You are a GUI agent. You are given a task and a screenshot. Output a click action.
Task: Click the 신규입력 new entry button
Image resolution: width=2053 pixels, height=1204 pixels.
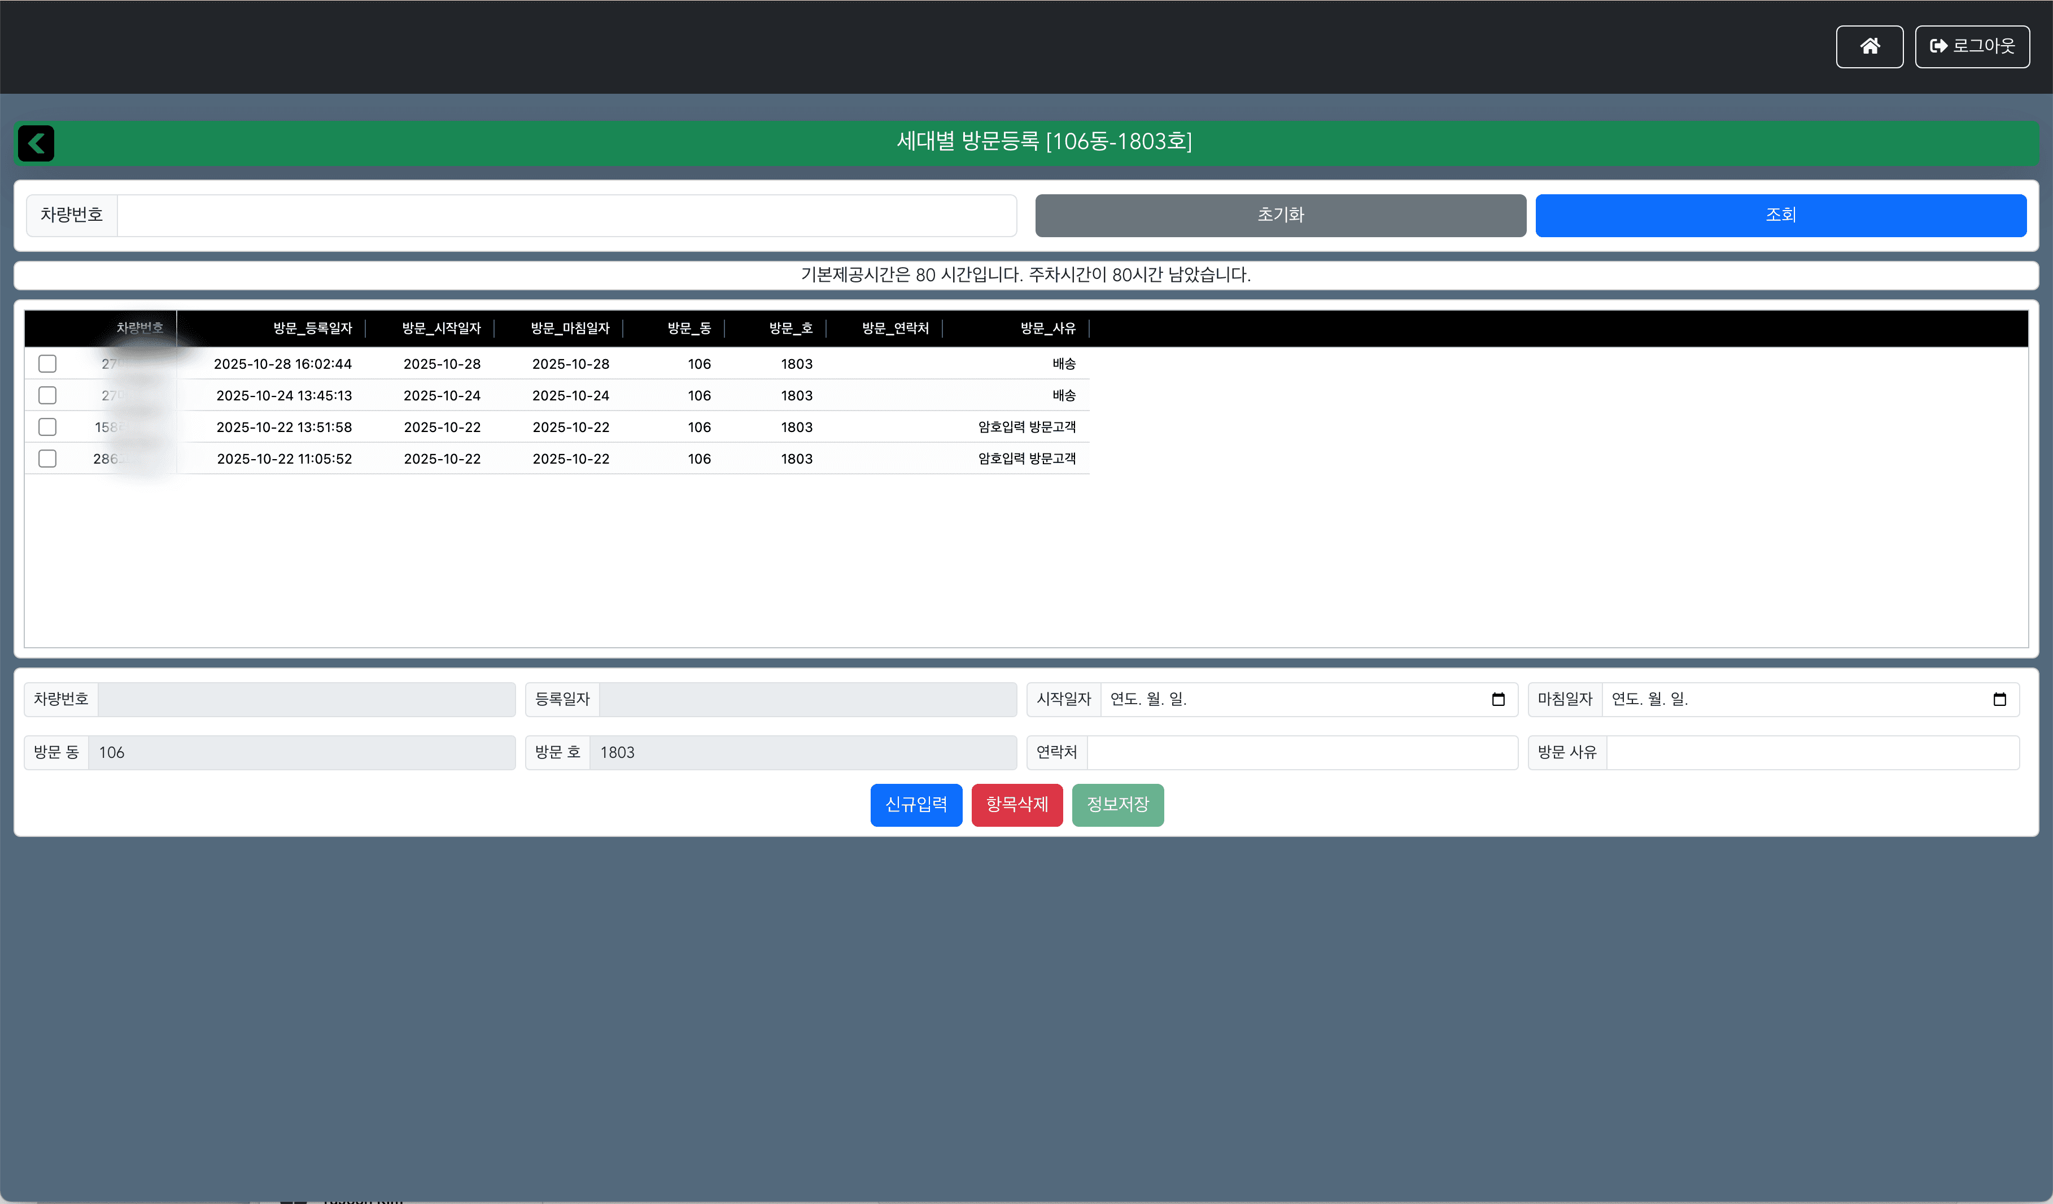[x=916, y=805]
